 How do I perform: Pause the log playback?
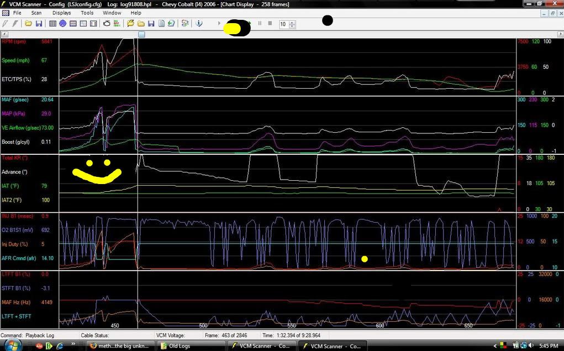[x=260, y=24]
